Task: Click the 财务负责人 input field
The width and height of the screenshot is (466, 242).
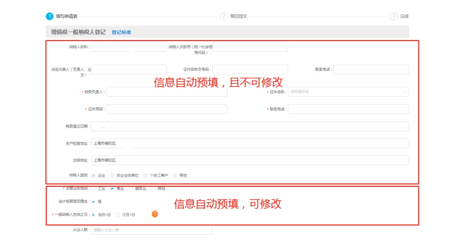Action: click(x=167, y=92)
